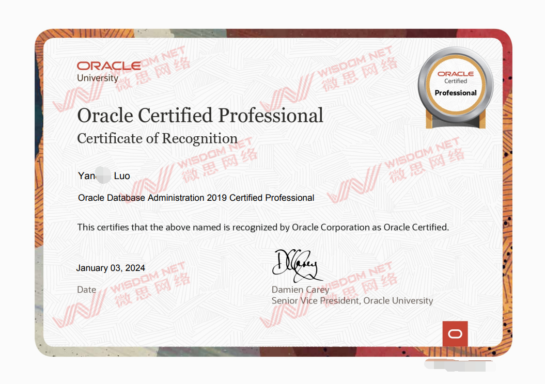
Task: Click the printed name 'Damien Carey'
Action: coord(300,290)
